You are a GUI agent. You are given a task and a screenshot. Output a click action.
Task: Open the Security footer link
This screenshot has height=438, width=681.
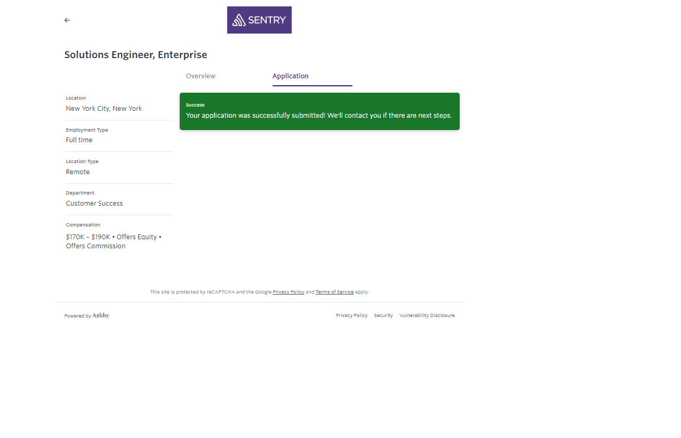click(383, 315)
